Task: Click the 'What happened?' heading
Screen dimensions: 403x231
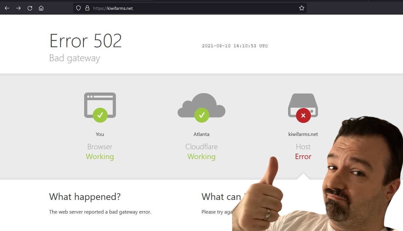Action: tap(85, 197)
